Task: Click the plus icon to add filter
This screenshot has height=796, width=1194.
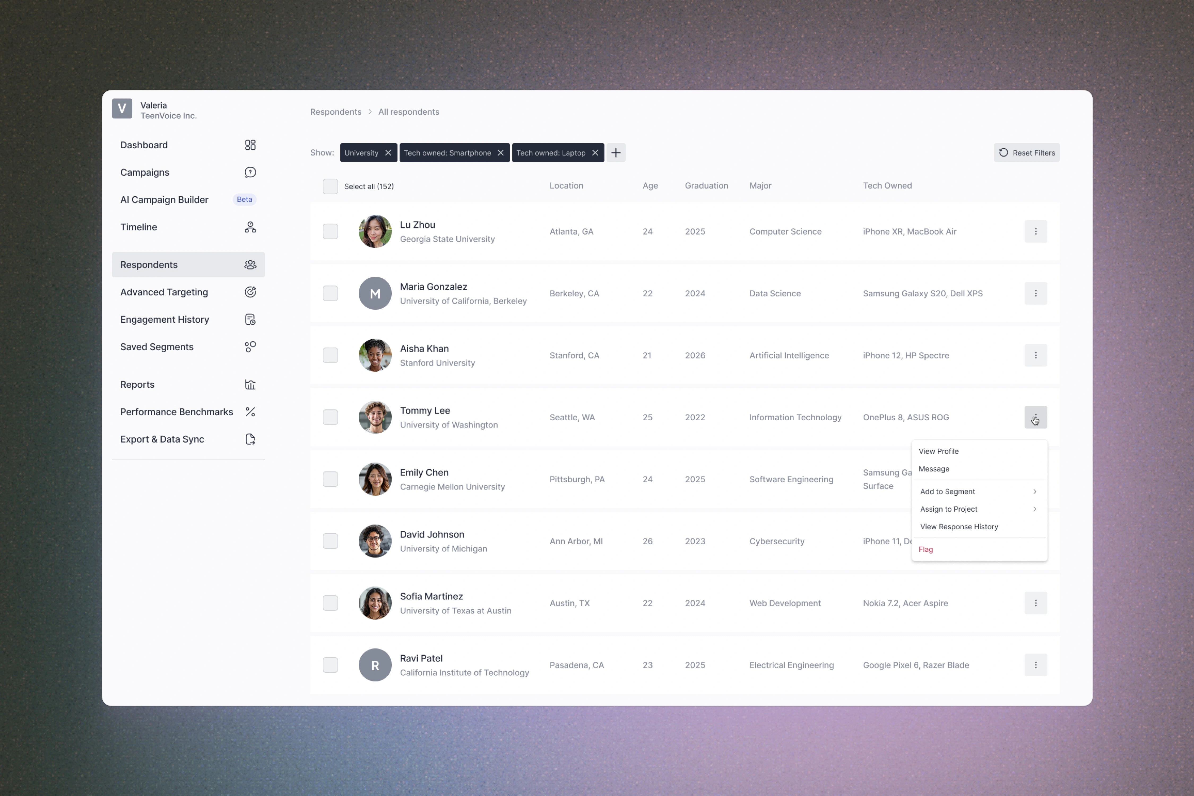Action: 616,153
